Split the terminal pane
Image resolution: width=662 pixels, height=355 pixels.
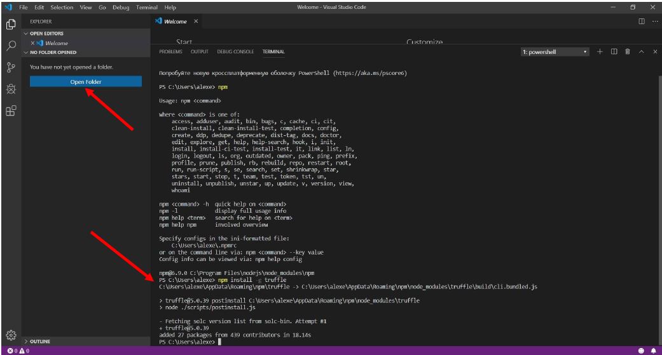coord(614,52)
